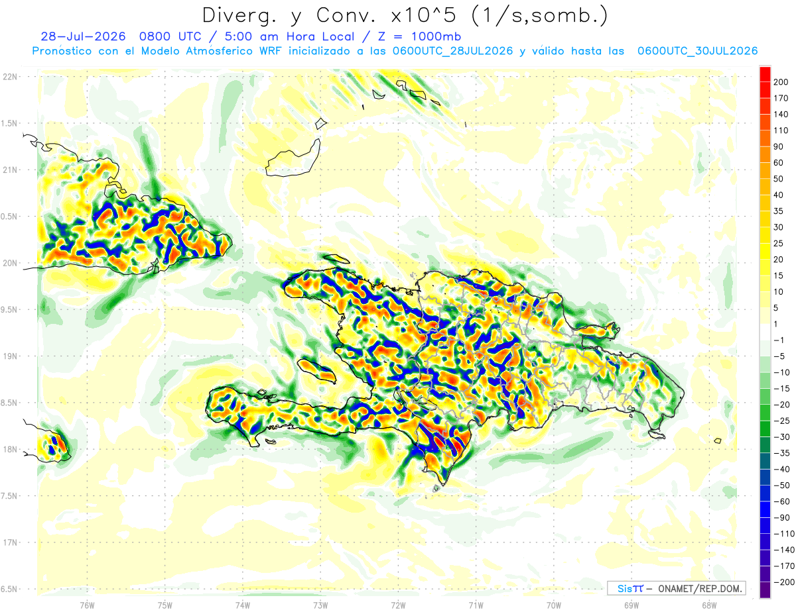Select the '68W' longitude label
The height and width of the screenshot is (614, 796).
point(709,605)
